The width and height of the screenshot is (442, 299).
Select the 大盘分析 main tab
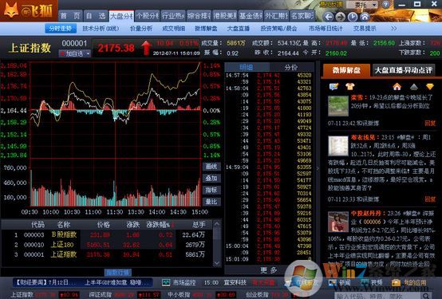click(x=121, y=16)
